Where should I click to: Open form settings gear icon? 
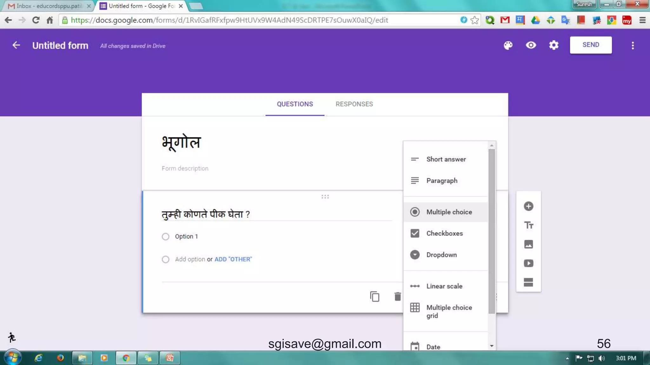coord(554,45)
